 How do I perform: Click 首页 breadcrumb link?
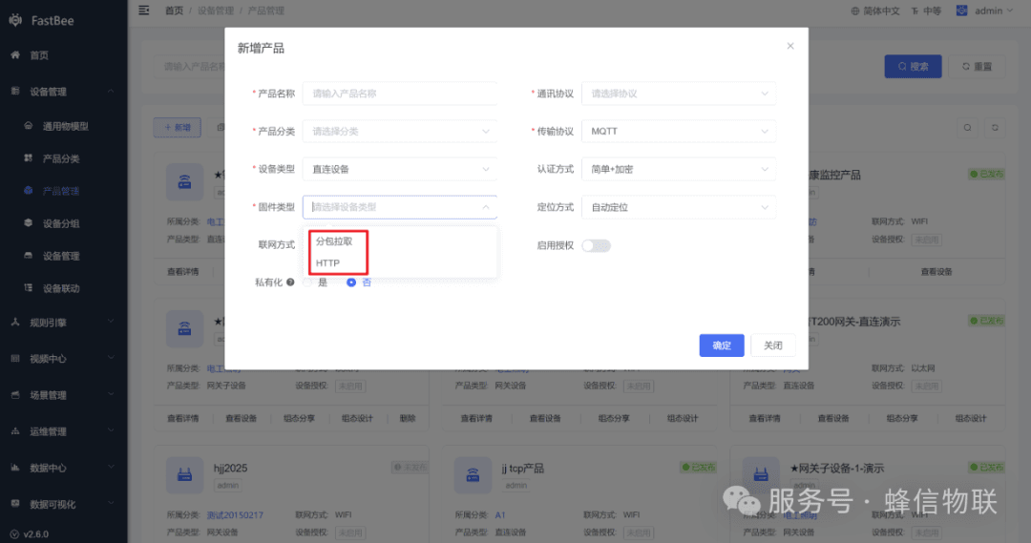pos(175,10)
